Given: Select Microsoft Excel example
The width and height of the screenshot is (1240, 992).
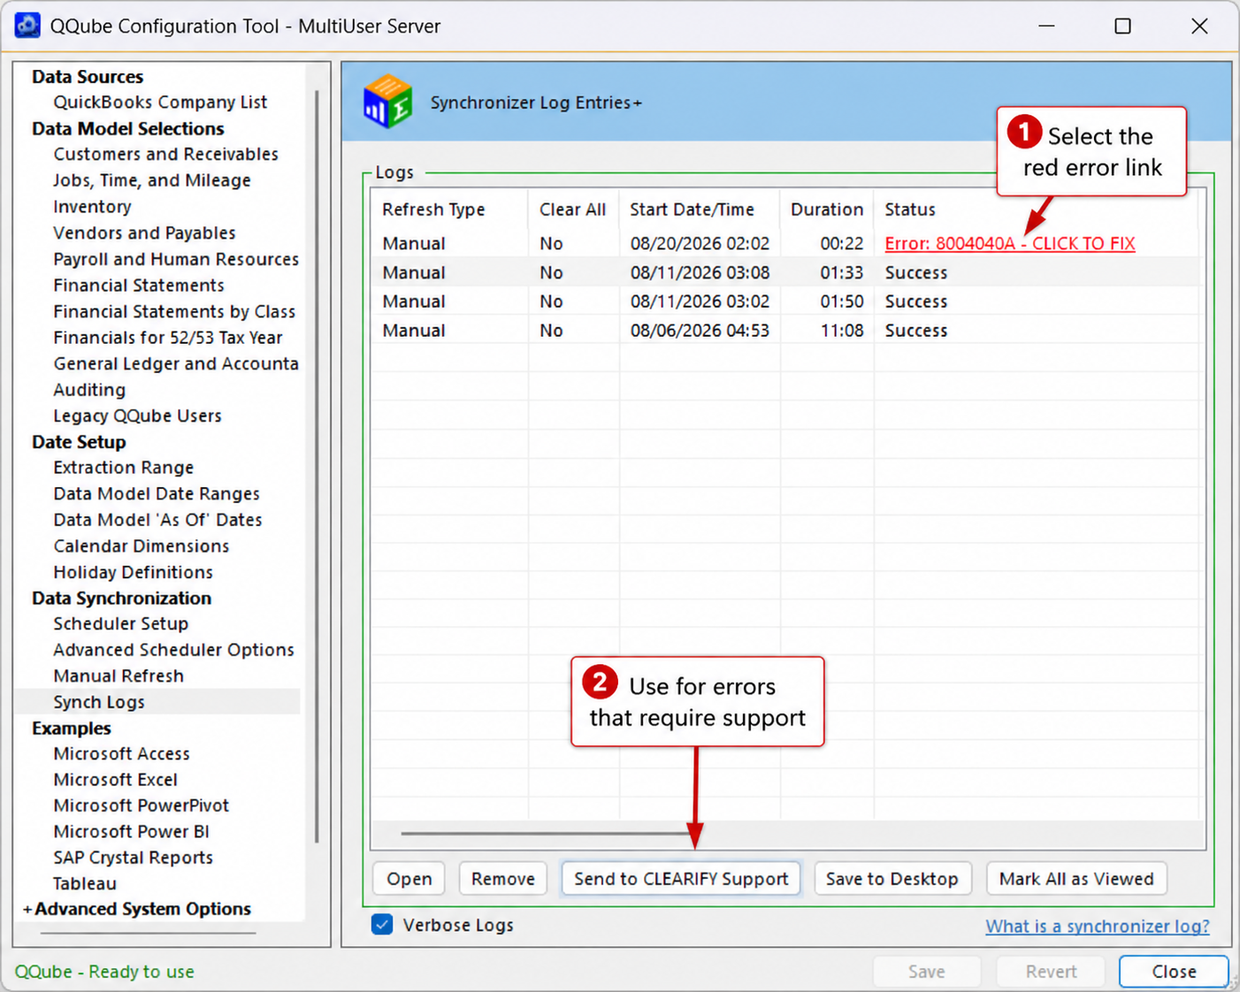Looking at the screenshot, I should (x=115, y=780).
